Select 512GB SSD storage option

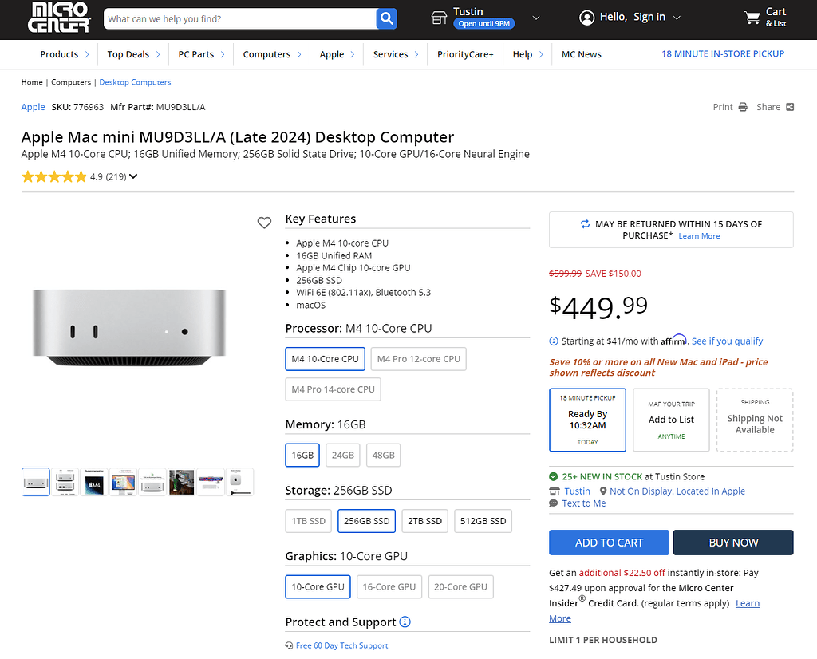tap(483, 521)
